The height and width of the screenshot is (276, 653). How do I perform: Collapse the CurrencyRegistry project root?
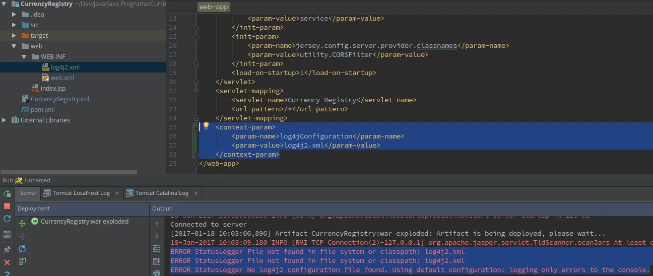click(x=5, y=4)
